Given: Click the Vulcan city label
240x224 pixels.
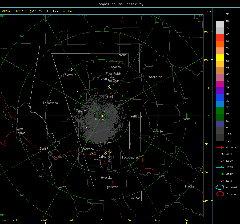Looking at the screenshot, I should coord(135,198).
